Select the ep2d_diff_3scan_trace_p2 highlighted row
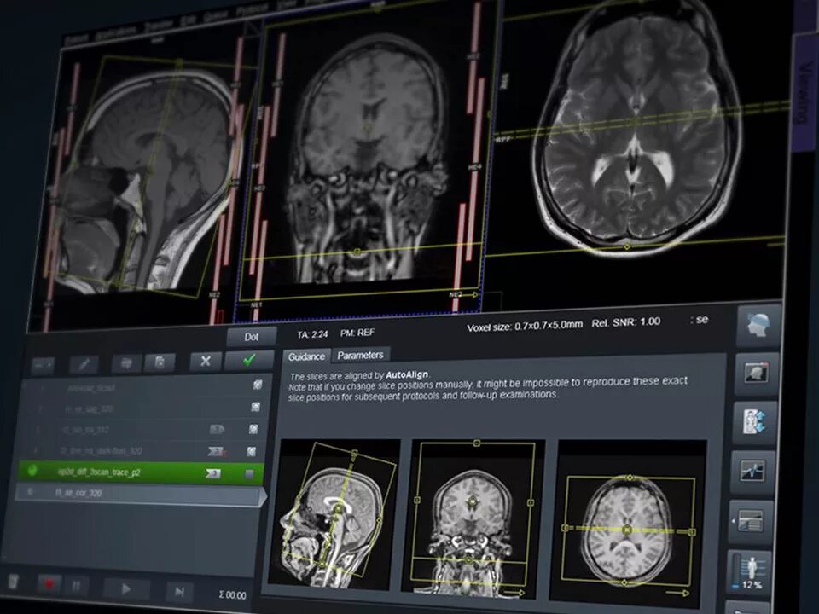This screenshot has height=614, width=819. point(141,472)
